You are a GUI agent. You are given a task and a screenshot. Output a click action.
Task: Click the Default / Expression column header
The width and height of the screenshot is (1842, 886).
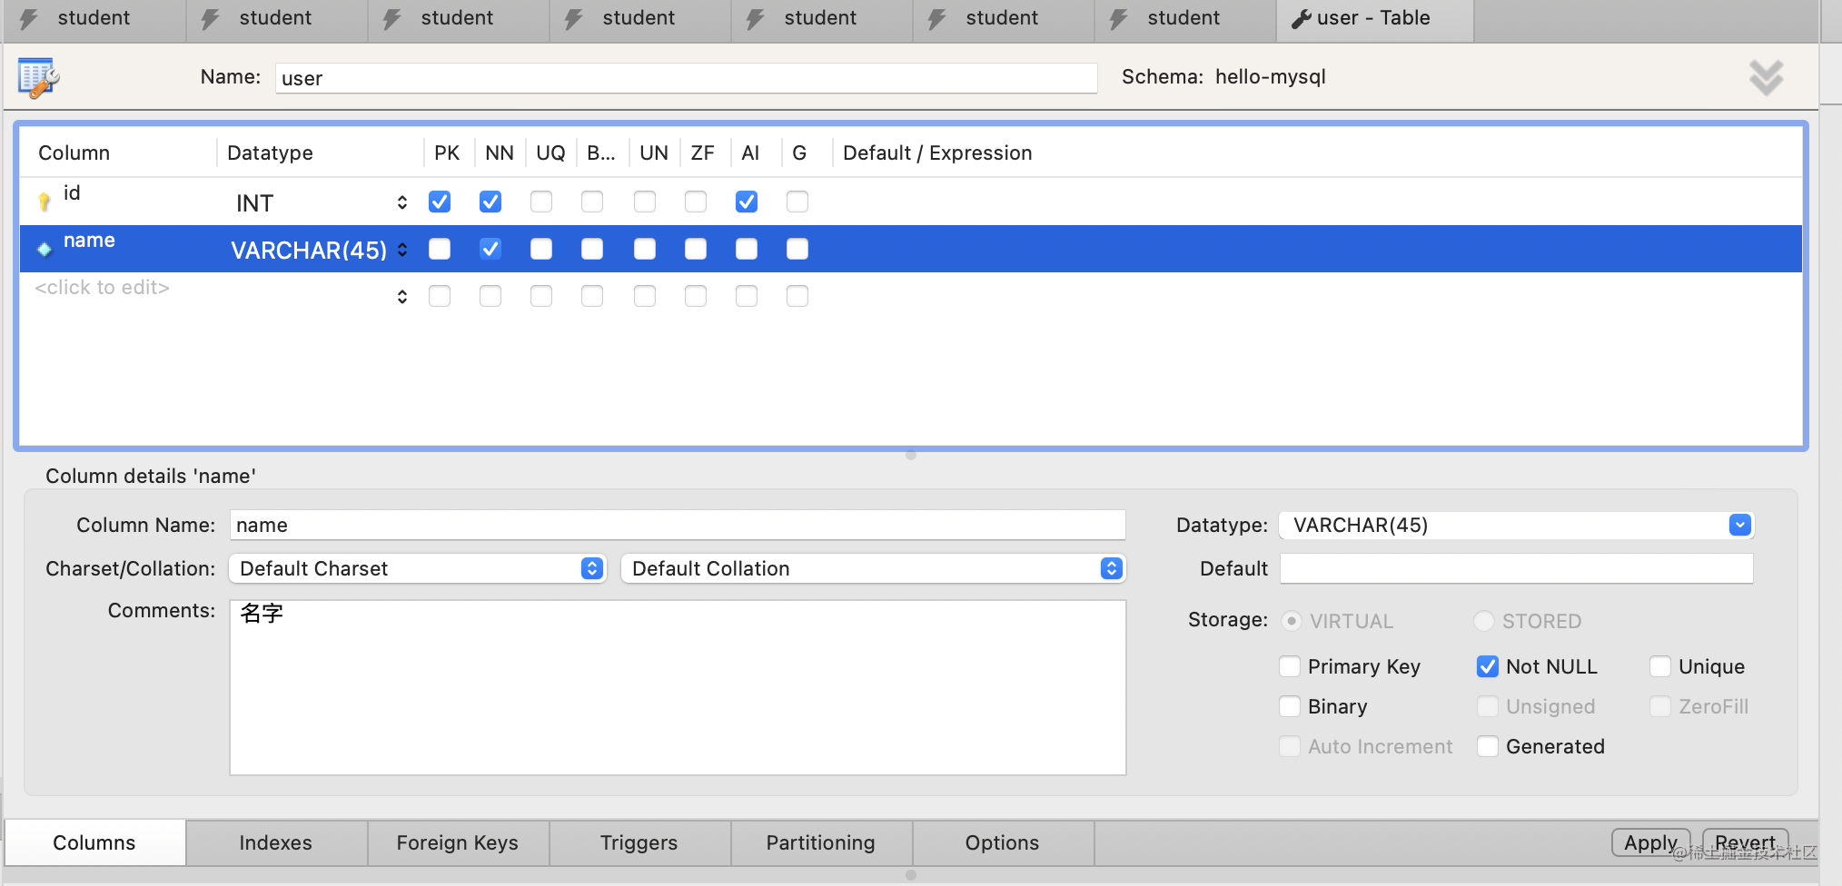[x=937, y=153]
